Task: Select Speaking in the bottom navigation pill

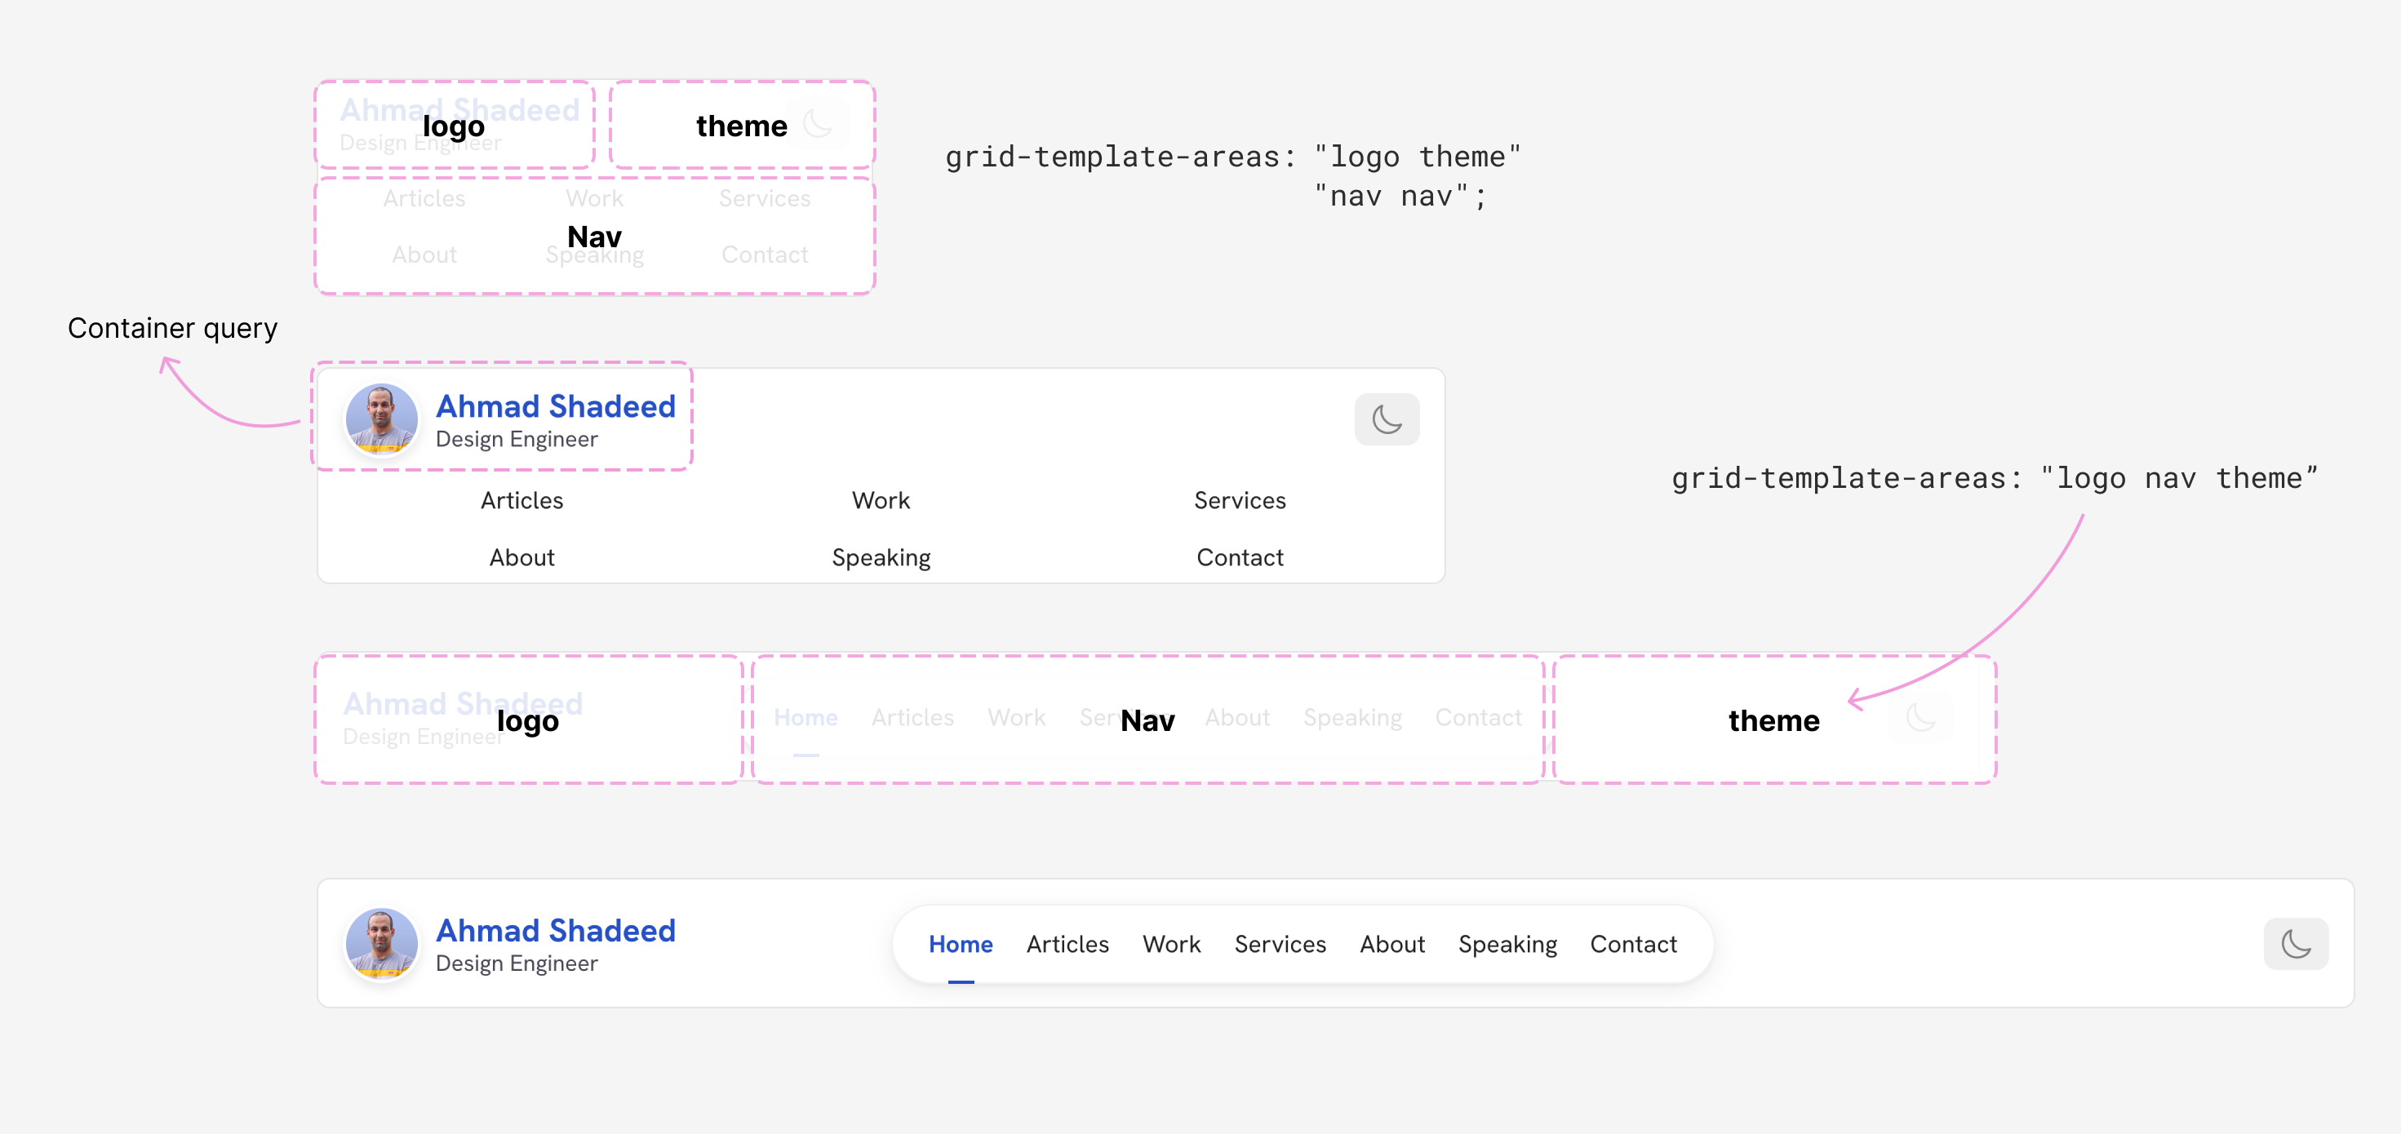Action: (x=1507, y=944)
